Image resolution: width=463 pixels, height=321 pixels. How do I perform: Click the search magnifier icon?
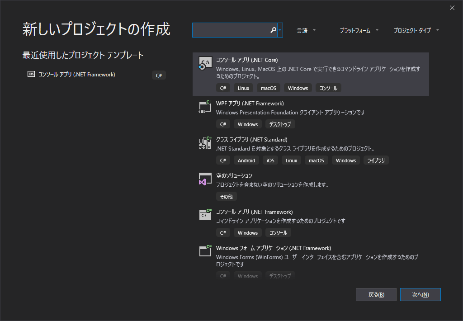(273, 30)
